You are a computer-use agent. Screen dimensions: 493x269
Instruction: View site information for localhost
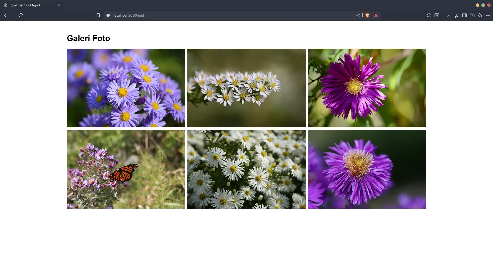coord(108,15)
